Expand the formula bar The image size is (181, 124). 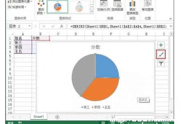[x=171, y=26]
